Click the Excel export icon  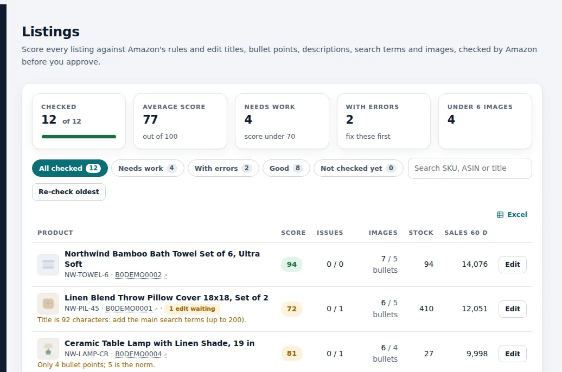(x=500, y=215)
